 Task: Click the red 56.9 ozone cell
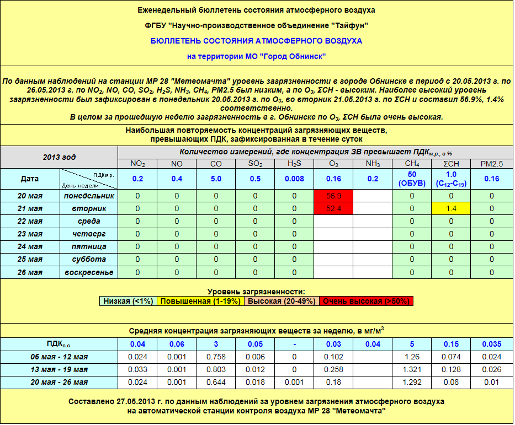pyautogui.click(x=333, y=196)
